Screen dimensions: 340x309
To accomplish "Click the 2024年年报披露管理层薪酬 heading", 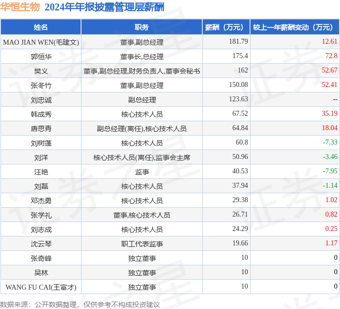I will 104,7.
